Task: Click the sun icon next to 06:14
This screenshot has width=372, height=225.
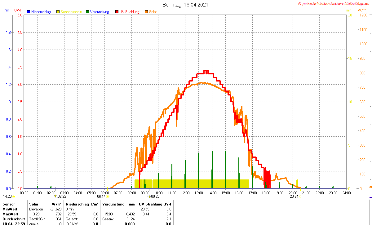Action: click(x=108, y=196)
